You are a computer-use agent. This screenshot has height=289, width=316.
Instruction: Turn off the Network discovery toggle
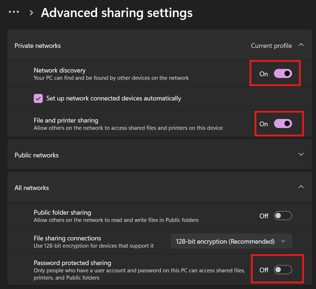pos(283,74)
